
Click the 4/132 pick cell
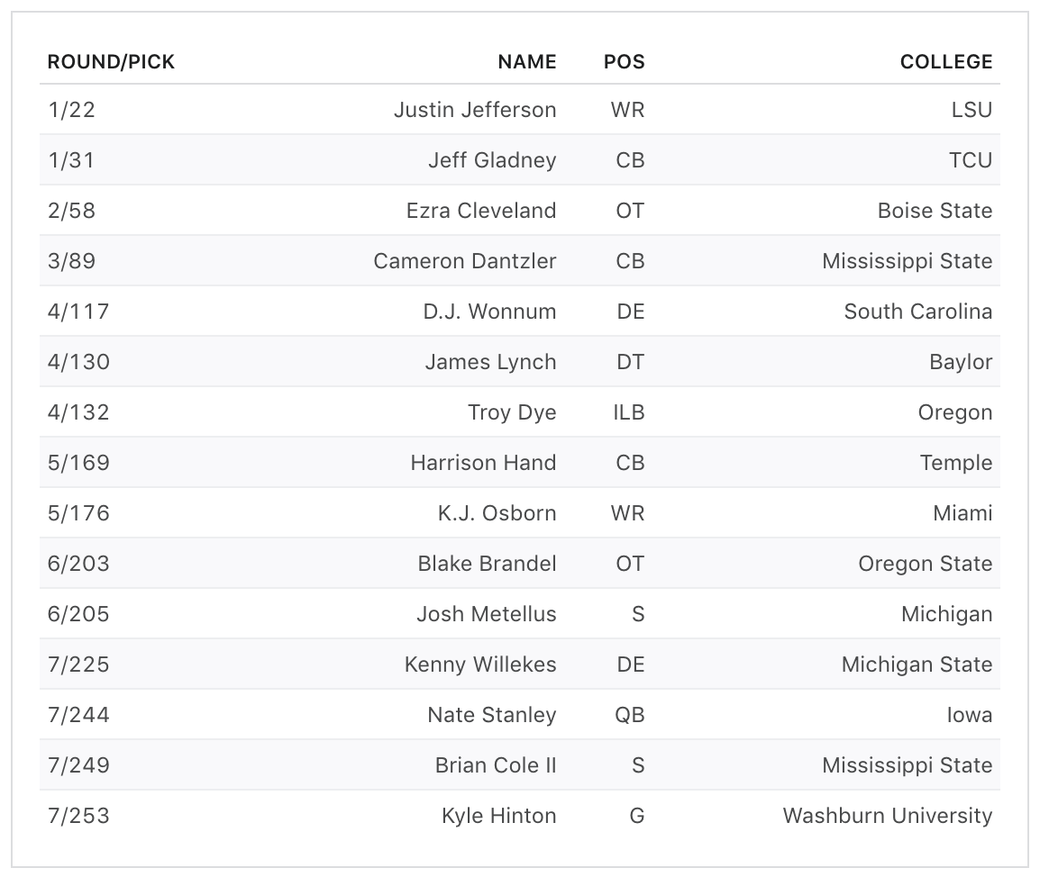click(x=78, y=412)
